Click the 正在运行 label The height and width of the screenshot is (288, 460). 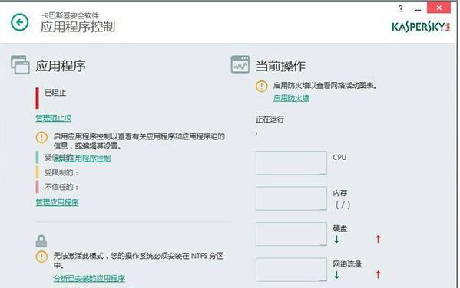(x=270, y=119)
